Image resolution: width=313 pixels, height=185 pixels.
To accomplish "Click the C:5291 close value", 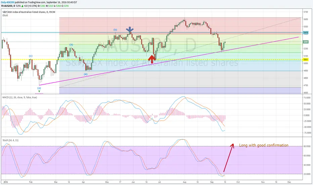I will 65,6.
